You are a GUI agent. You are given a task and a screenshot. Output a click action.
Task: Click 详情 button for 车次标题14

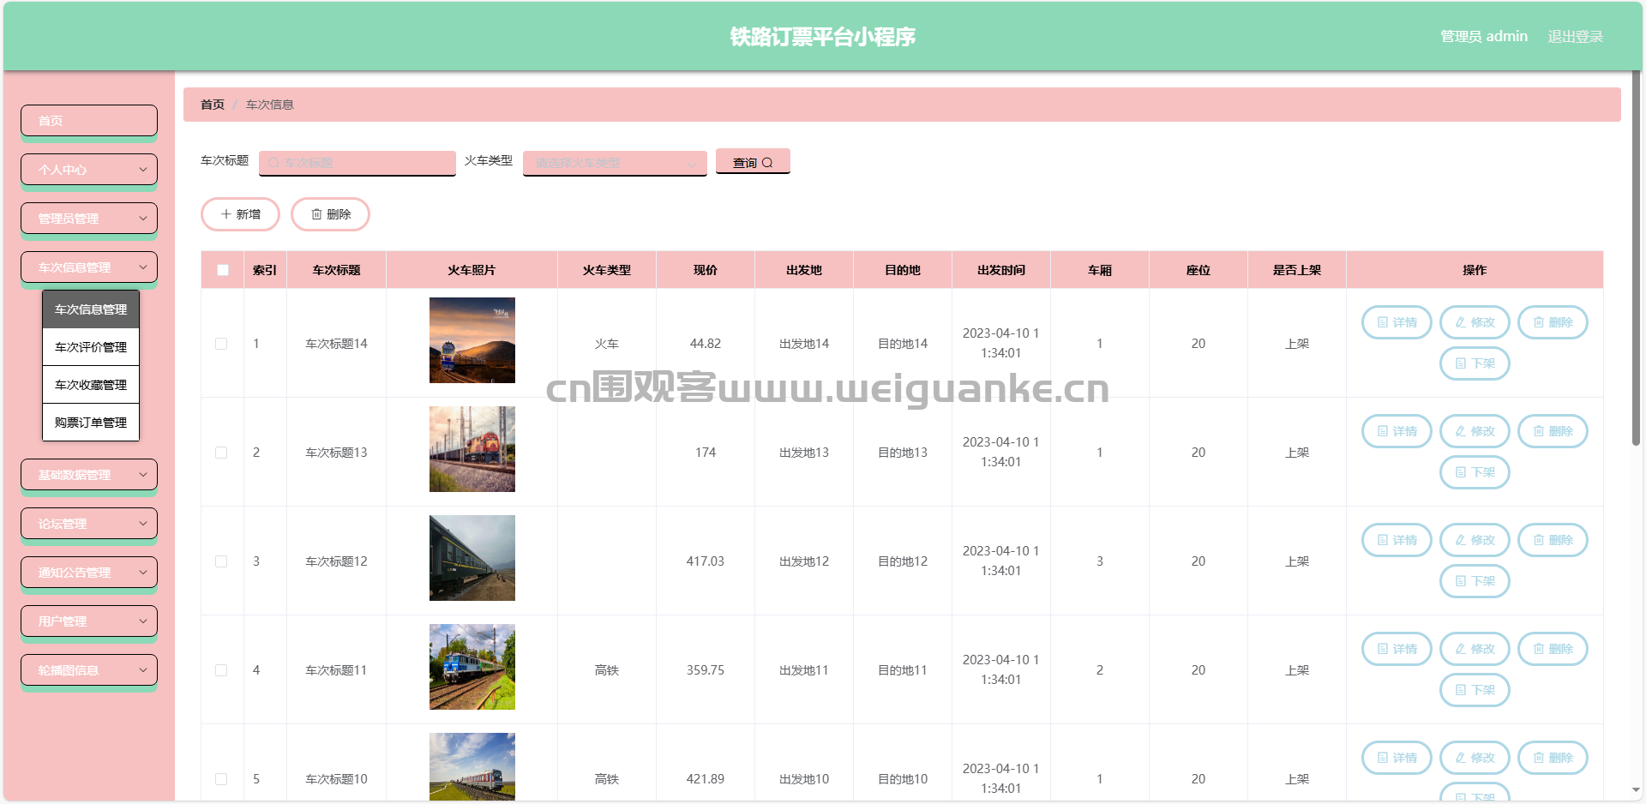(1397, 322)
